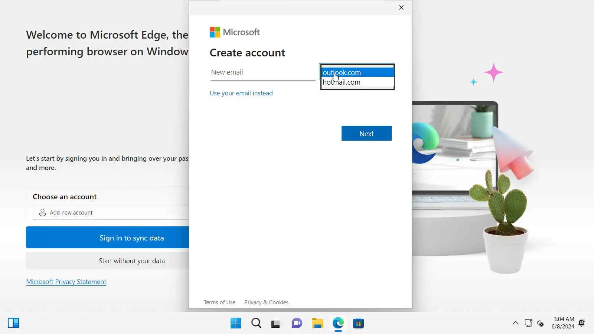The height and width of the screenshot is (334, 594).
Task: Click the Microsoft logo in dialog
Action: [x=235, y=32]
